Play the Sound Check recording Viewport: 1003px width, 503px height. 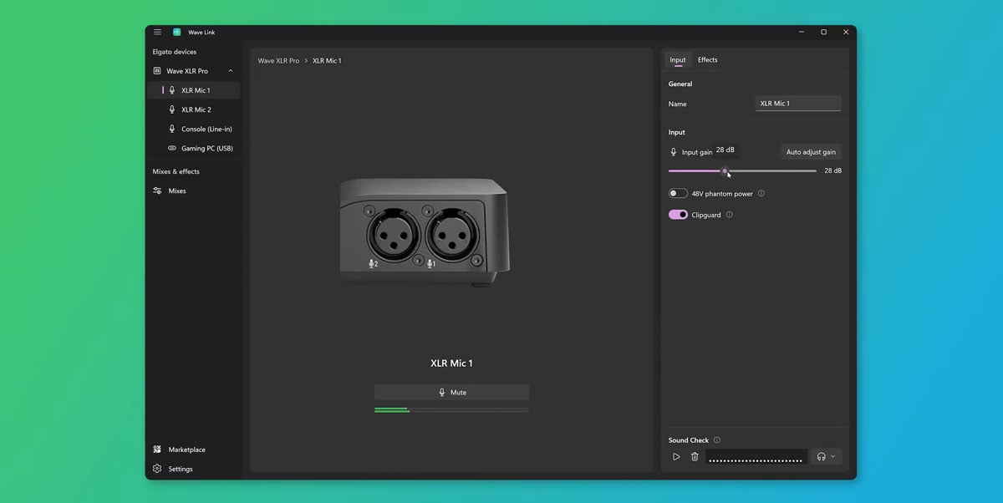click(676, 457)
